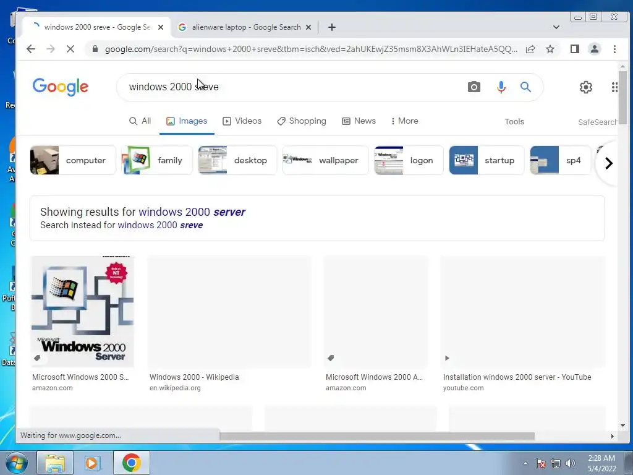The image size is (633, 475).
Task: Open the taskbar clock and date
Action: [601, 463]
